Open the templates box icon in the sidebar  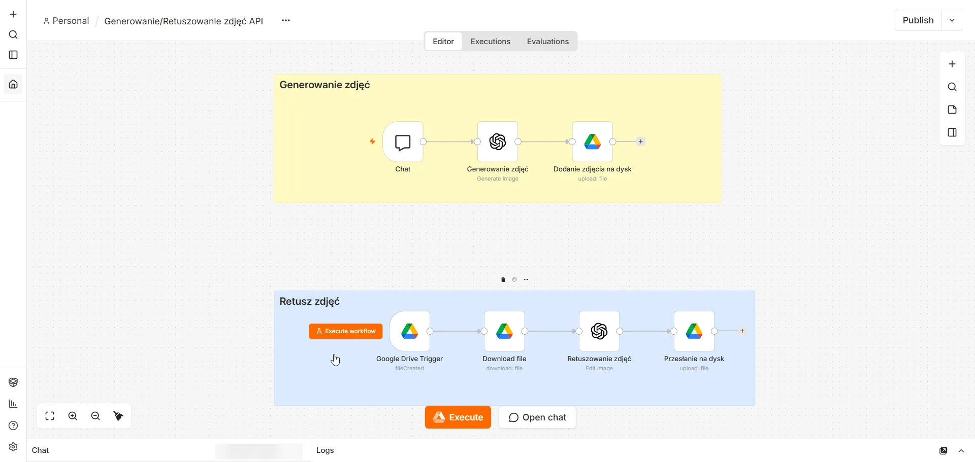click(x=13, y=382)
